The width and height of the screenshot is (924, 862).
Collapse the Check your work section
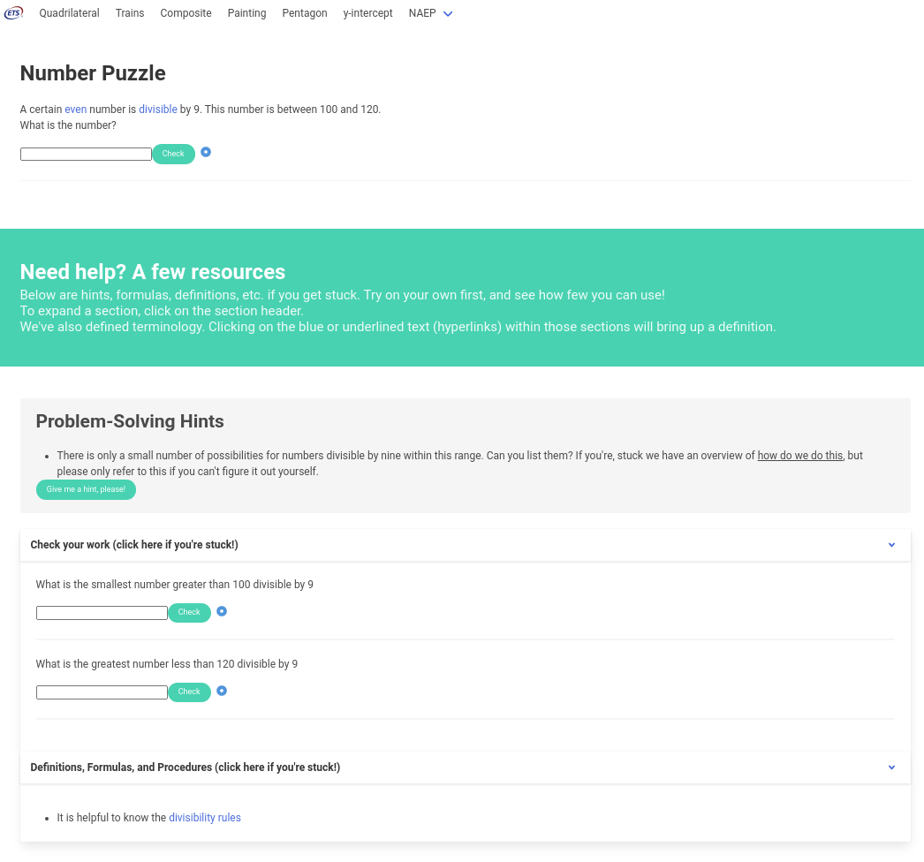tap(891, 545)
